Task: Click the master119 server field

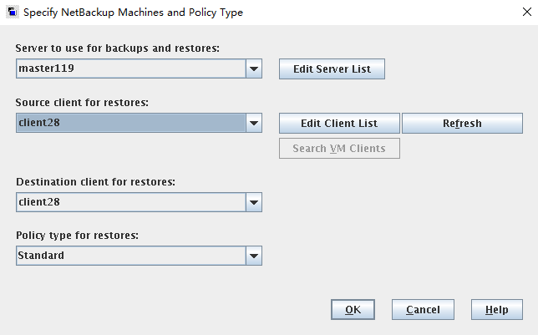Action: (x=131, y=69)
